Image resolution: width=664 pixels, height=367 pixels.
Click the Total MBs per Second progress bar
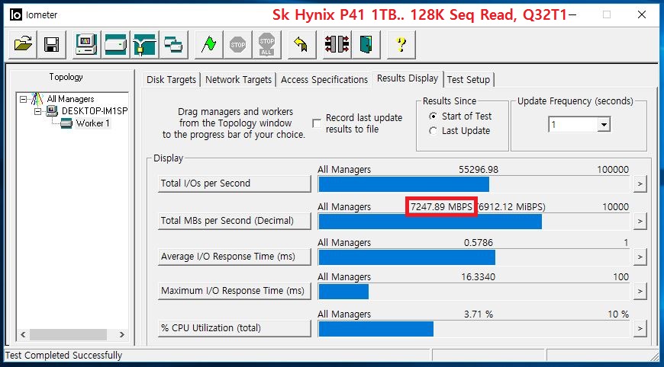tap(474, 222)
